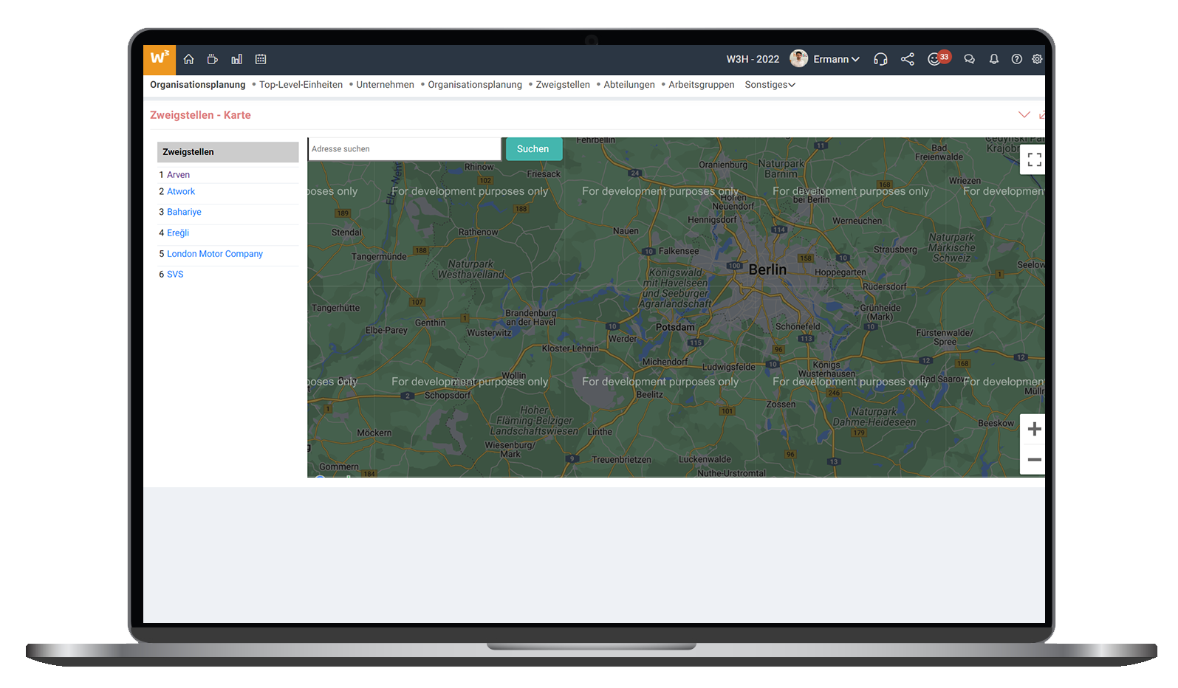Open smiley notifications with 33 badge

pos(938,58)
